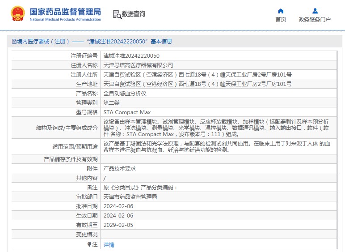Select registration number 津械注准20242220050 cell
Screen dimensions: 345x252
tap(131, 56)
